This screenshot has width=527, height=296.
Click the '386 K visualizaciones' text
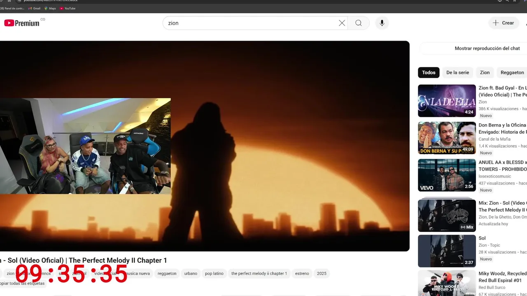pos(498,109)
